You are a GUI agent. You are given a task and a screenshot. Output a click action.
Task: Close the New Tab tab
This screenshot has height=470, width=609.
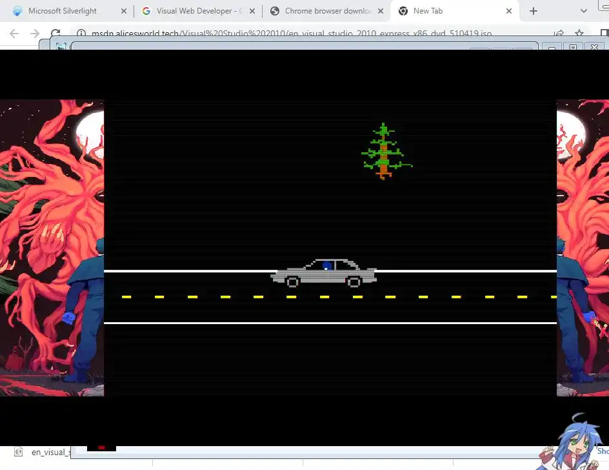509,11
